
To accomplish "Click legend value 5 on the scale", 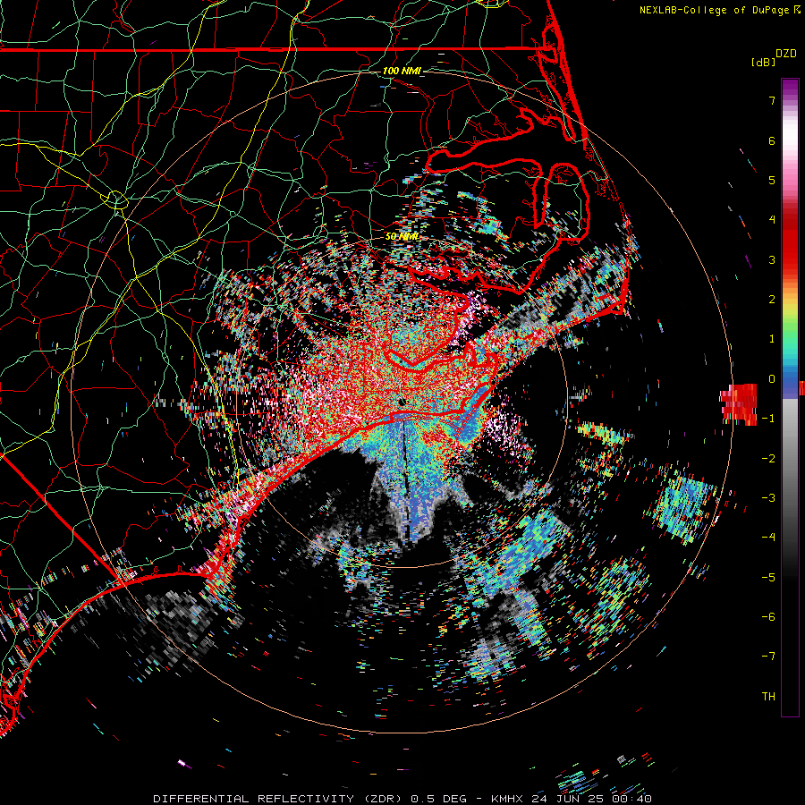I will click(772, 180).
